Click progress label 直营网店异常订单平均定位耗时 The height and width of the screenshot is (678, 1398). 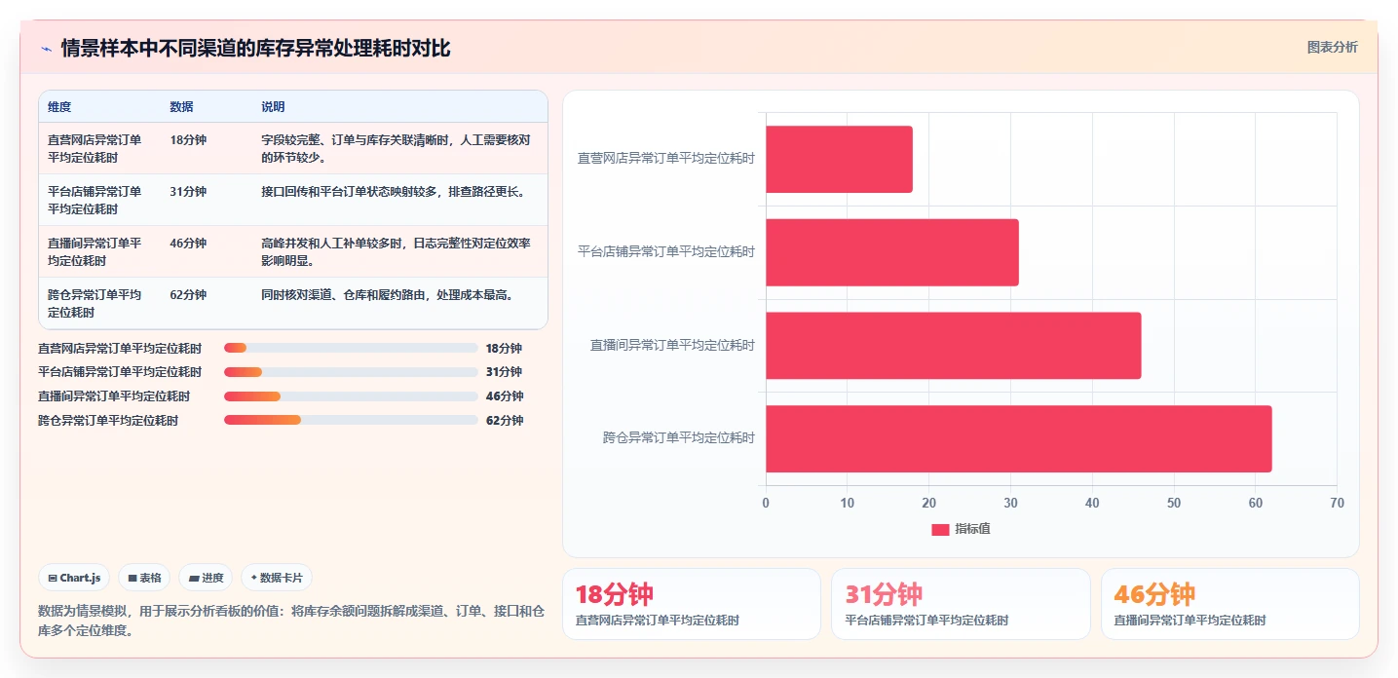[120, 348]
